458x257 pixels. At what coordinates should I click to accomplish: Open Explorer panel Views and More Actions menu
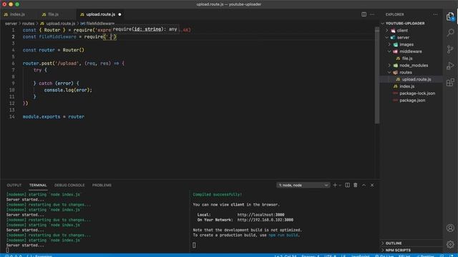point(435,14)
